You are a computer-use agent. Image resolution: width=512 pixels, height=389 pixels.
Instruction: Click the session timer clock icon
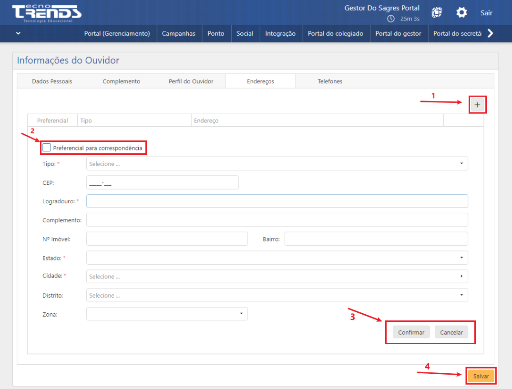point(391,19)
